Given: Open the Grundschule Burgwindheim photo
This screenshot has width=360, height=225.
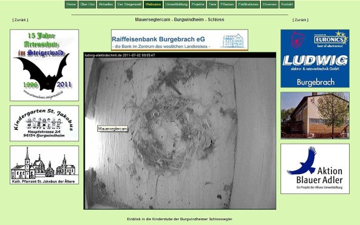Looking at the screenshot, I should point(315,116).
